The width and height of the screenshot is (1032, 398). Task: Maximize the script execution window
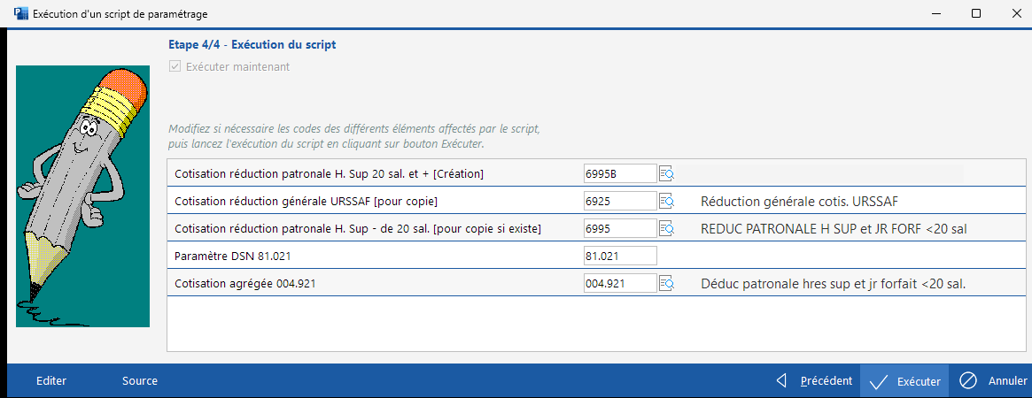point(975,14)
